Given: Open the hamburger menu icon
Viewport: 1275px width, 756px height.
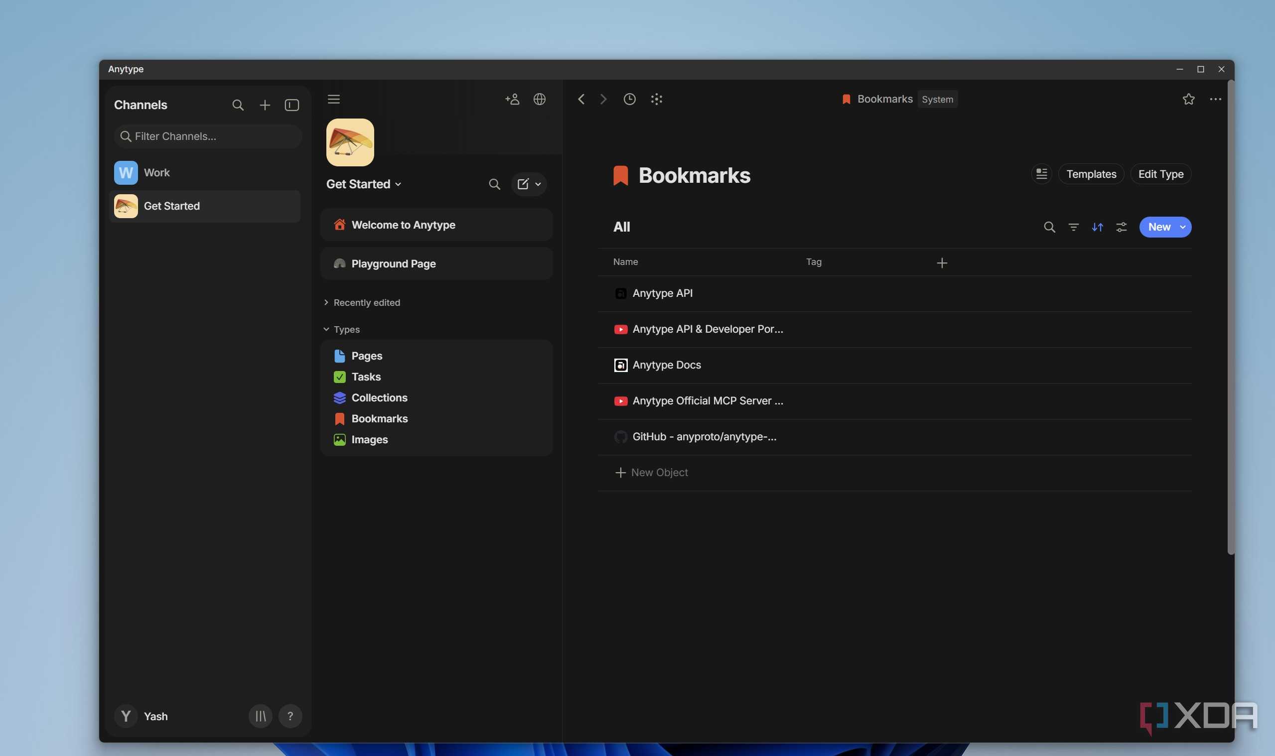Looking at the screenshot, I should pos(333,99).
